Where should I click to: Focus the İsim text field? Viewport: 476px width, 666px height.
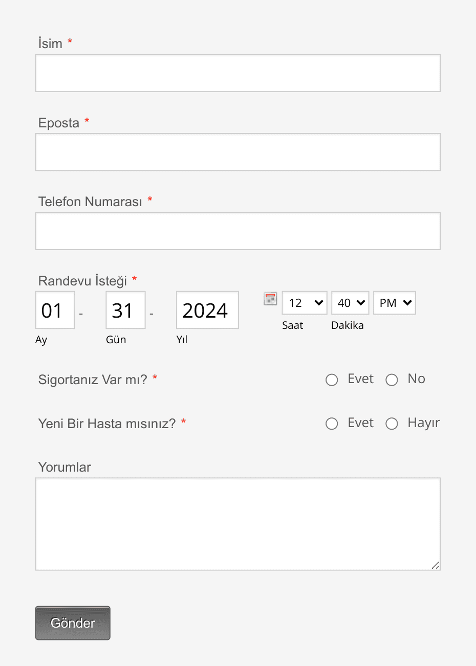[238, 73]
